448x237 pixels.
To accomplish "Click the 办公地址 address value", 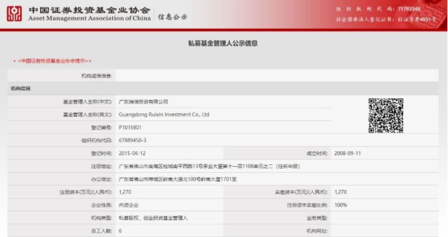I will [x=178, y=179].
